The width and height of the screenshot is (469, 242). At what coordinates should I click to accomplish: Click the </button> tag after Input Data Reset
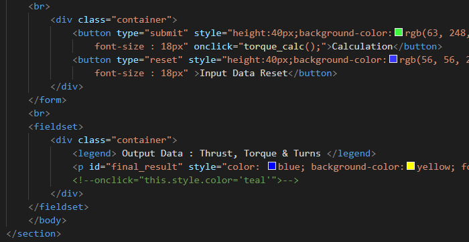[313, 74]
